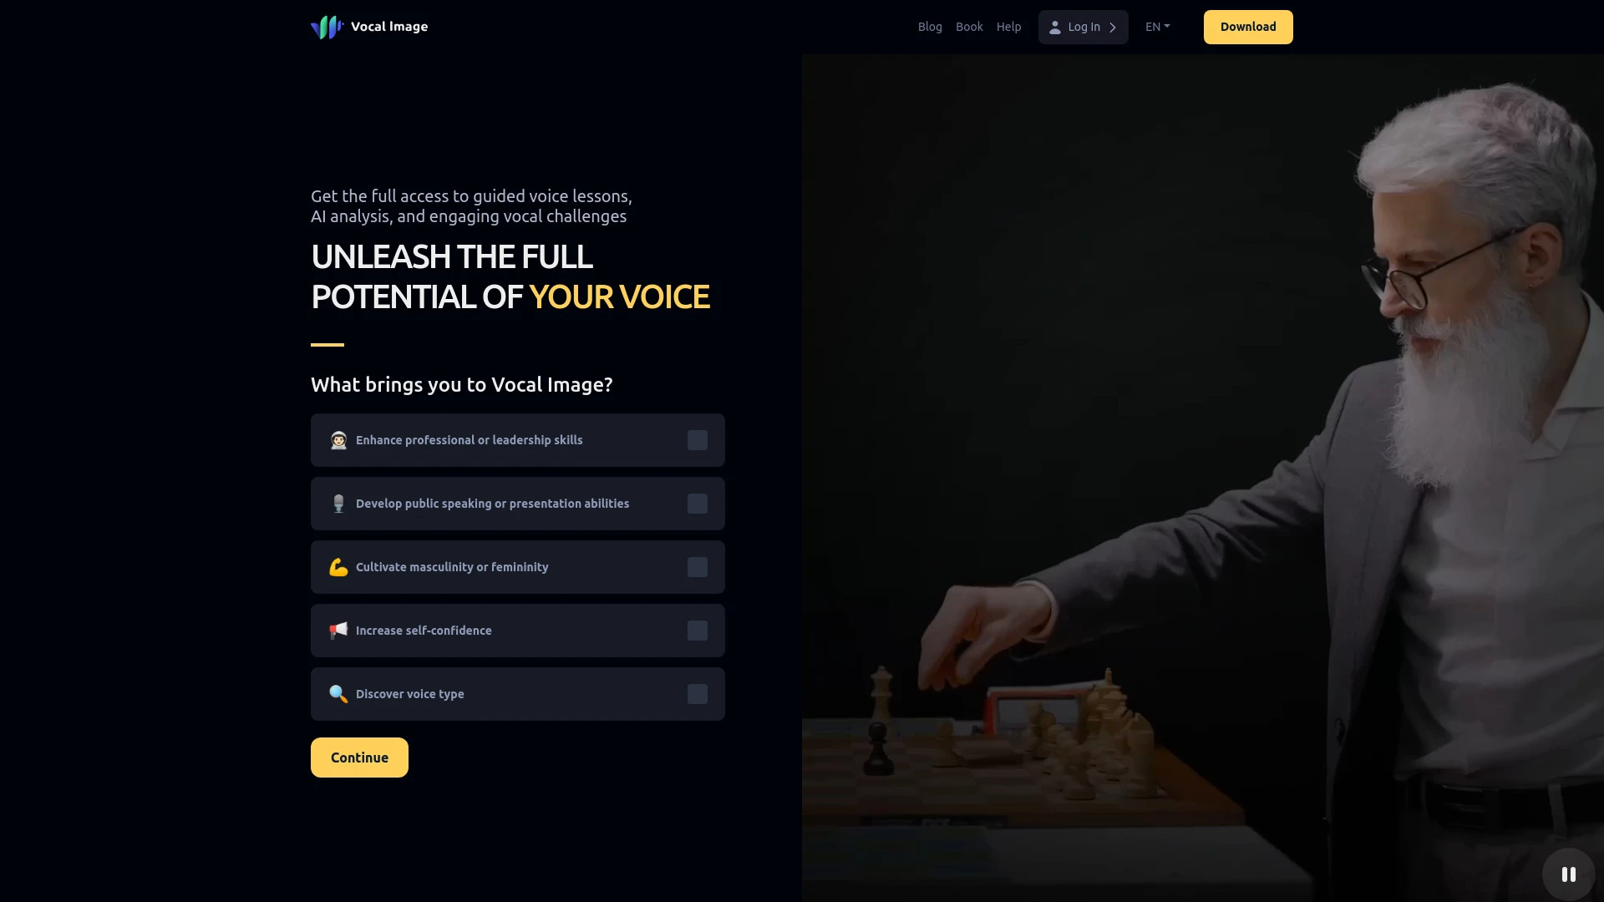Click the Continue button
Screen dimensions: 1604x902
[359, 757]
